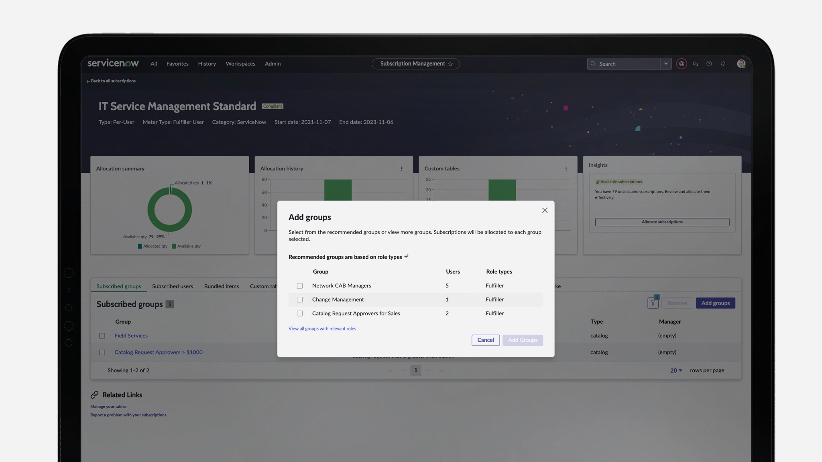
Task: Open the Workspaces menu
Action: (240, 64)
